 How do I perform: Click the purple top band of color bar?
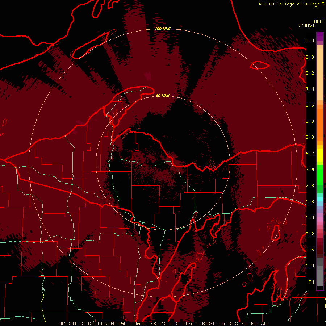coord(320,36)
